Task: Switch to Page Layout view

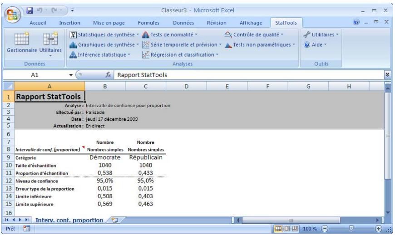Action: [x=286, y=229]
